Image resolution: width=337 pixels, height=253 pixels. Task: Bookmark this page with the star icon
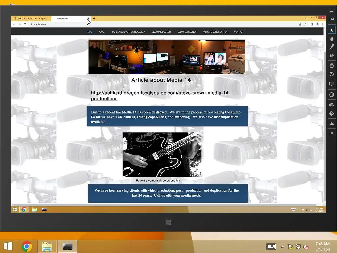coord(305,24)
